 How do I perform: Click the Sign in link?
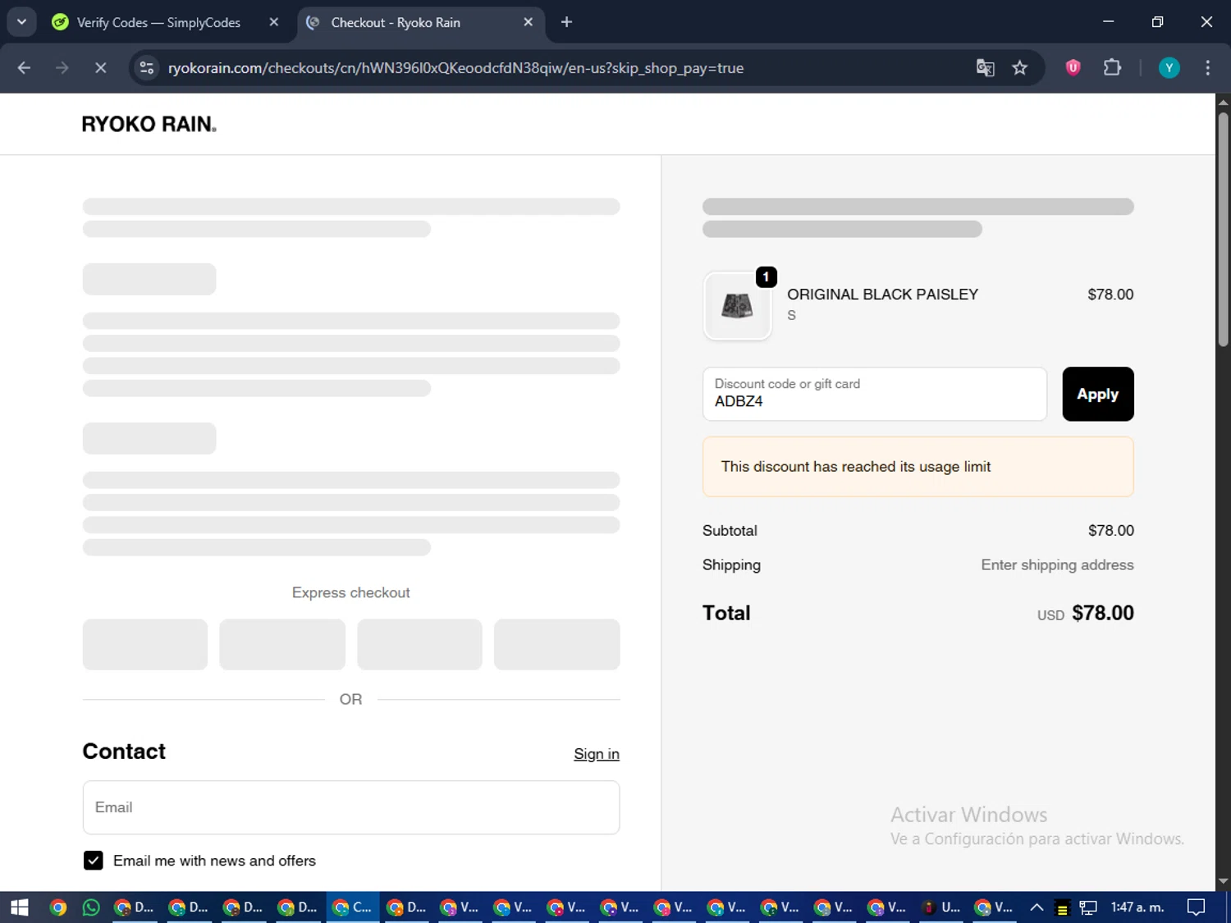click(x=597, y=754)
